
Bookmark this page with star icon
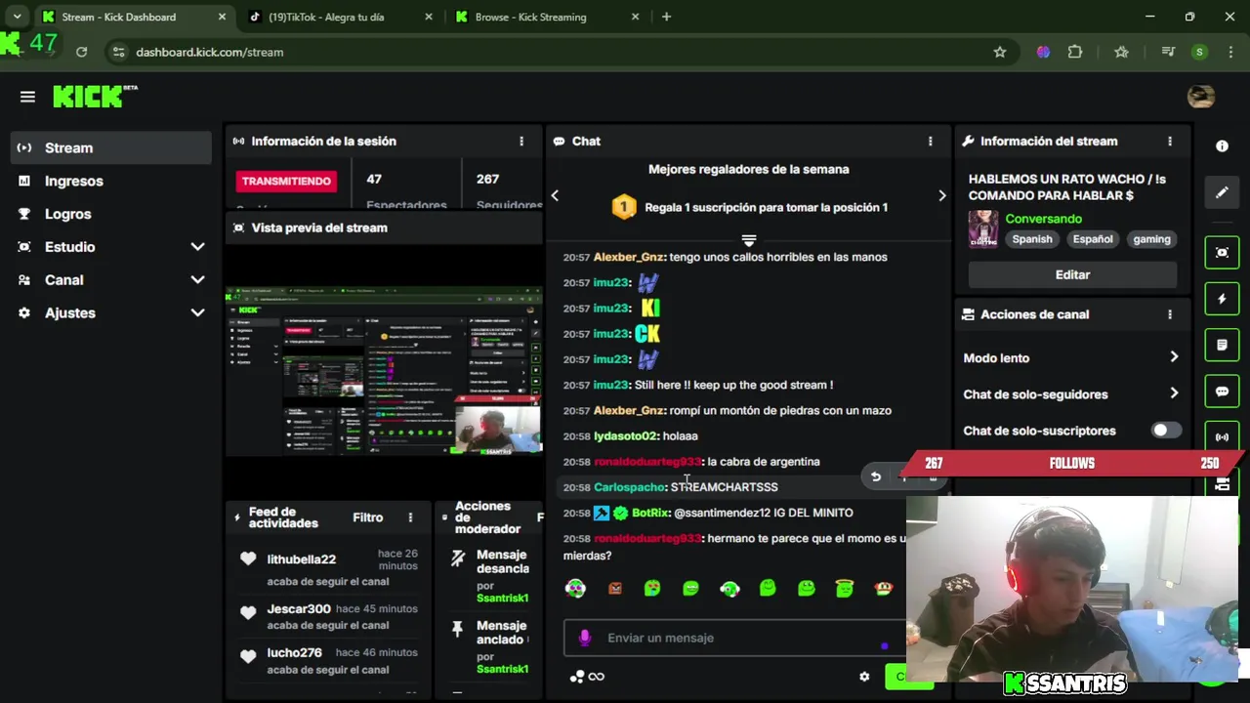(999, 52)
